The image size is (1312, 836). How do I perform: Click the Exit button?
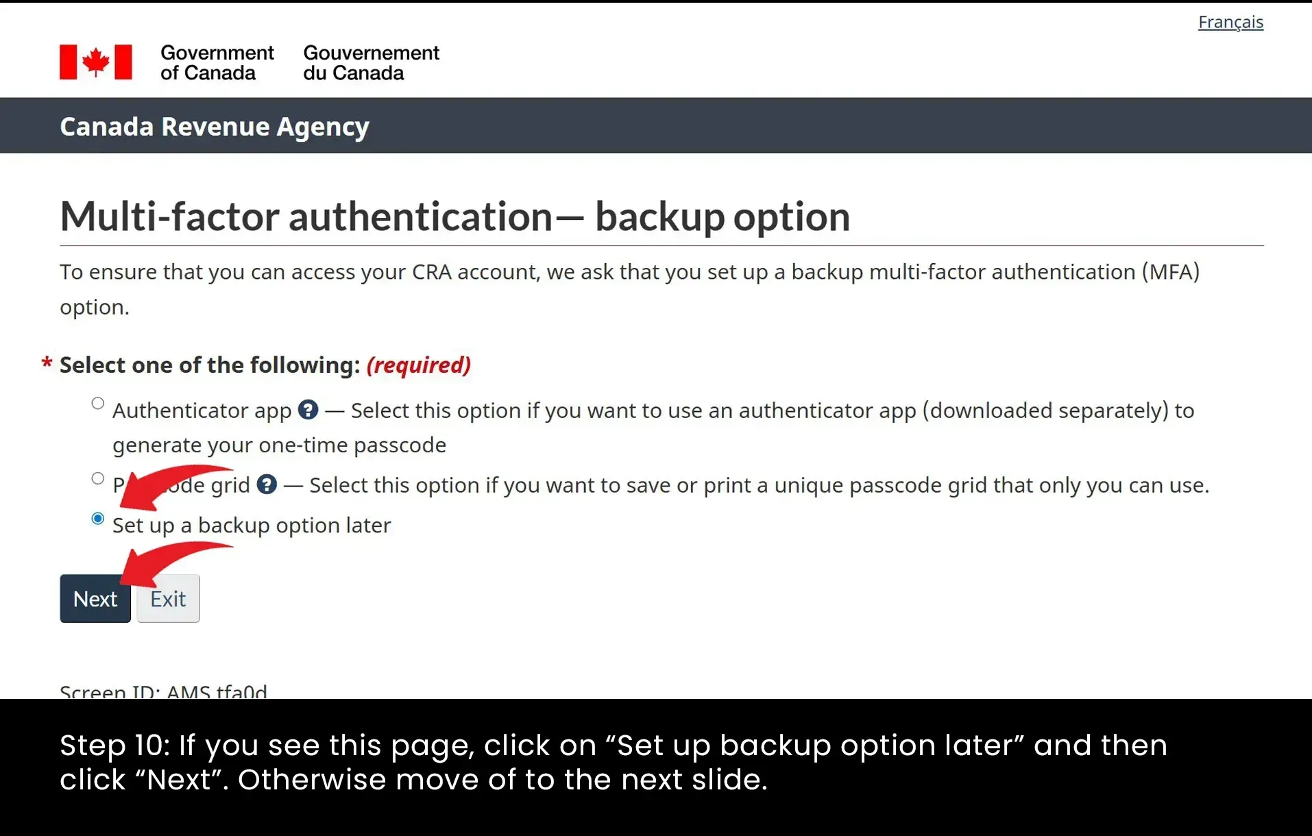pyautogui.click(x=168, y=598)
